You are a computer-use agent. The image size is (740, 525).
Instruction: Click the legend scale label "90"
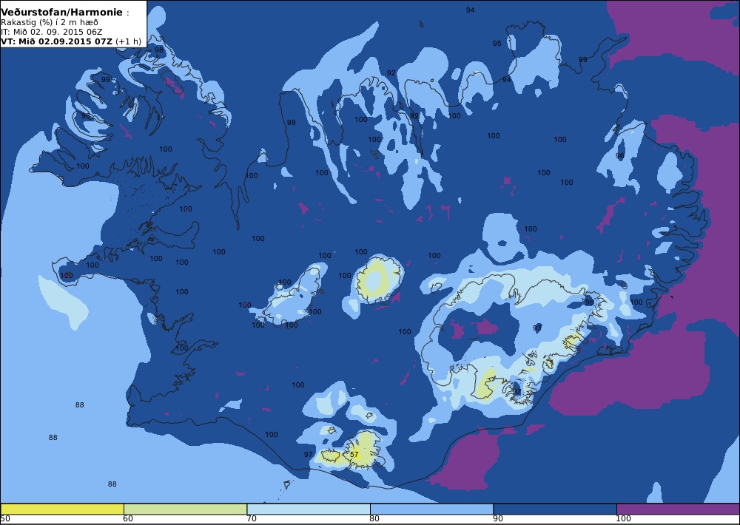coord(498,519)
